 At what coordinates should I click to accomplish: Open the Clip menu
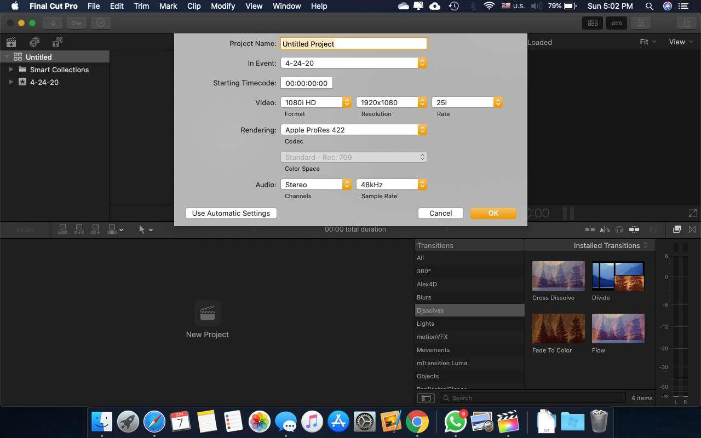tap(194, 6)
